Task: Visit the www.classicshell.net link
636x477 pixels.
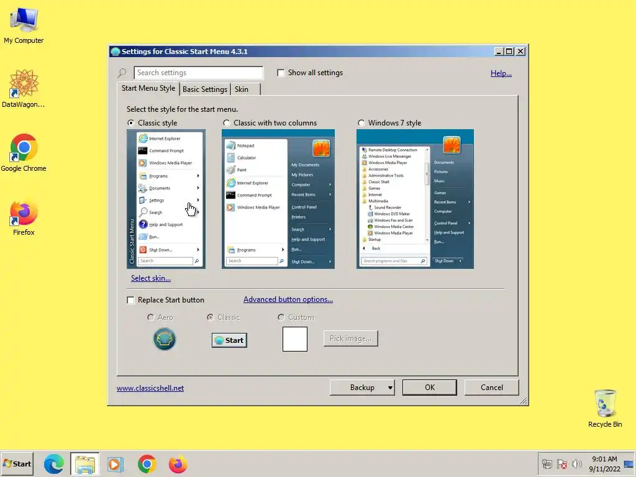Action: 150,388
